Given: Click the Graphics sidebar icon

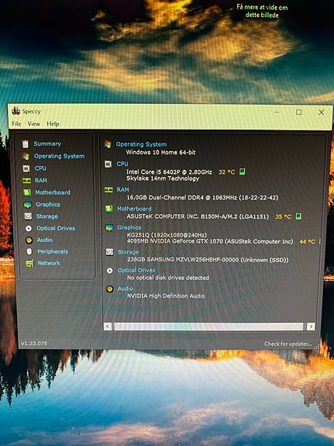Looking at the screenshot, I should click(28, 205).
